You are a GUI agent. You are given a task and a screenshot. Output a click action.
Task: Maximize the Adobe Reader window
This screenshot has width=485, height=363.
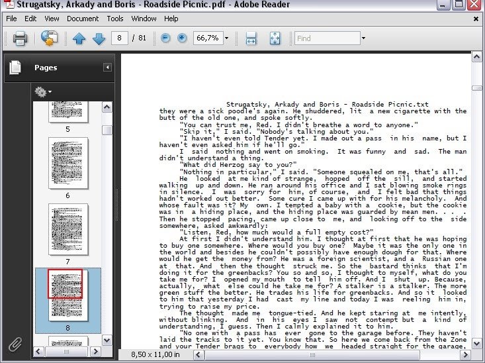(459, 4)
